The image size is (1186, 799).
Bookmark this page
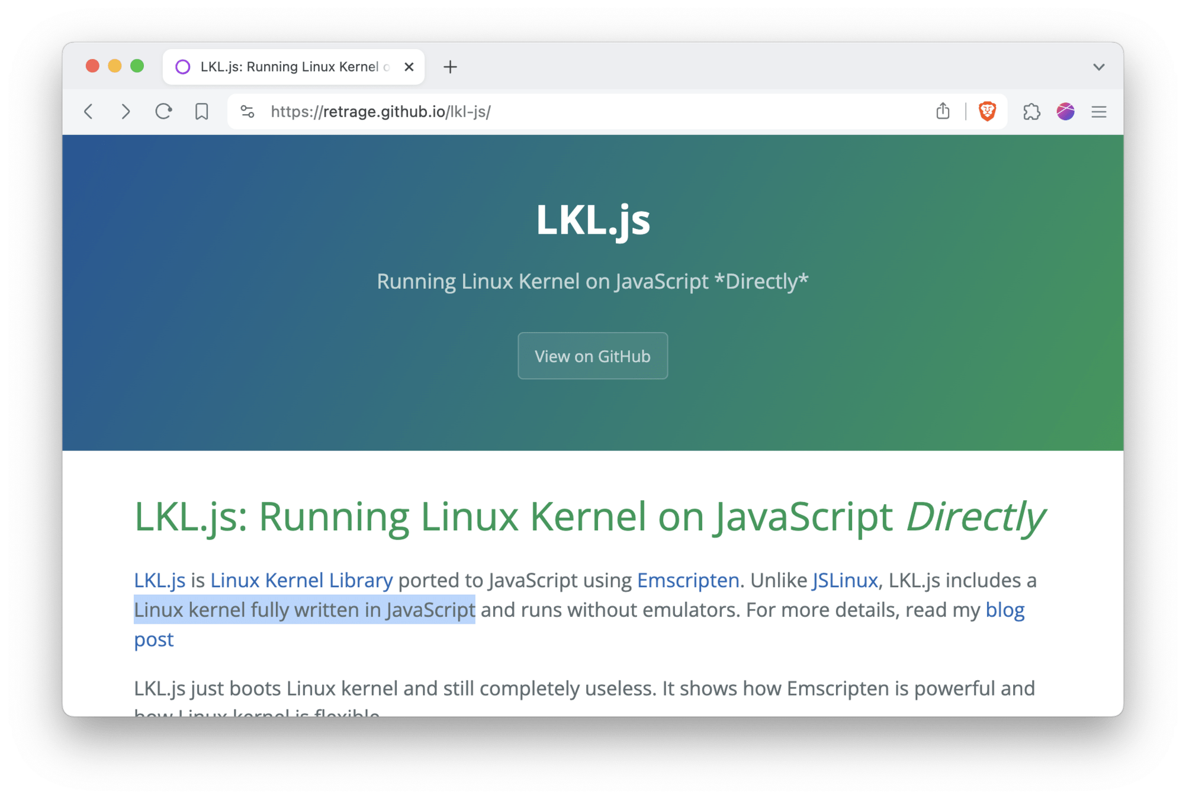[201, 111]
